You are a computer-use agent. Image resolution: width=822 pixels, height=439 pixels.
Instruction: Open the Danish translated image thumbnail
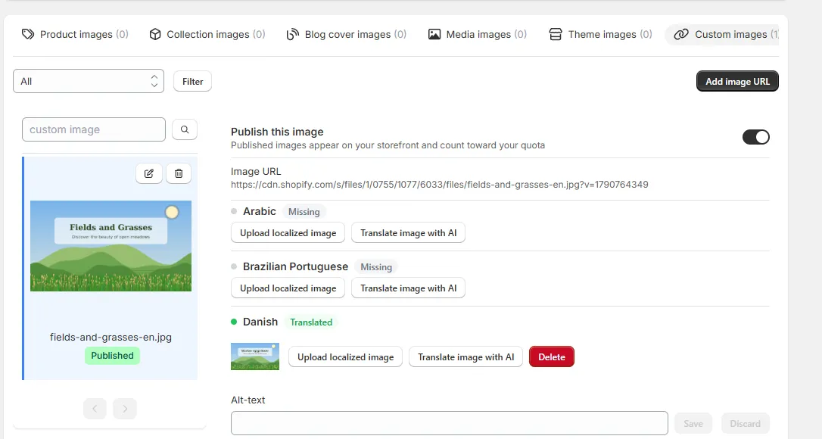coord(255,356)
